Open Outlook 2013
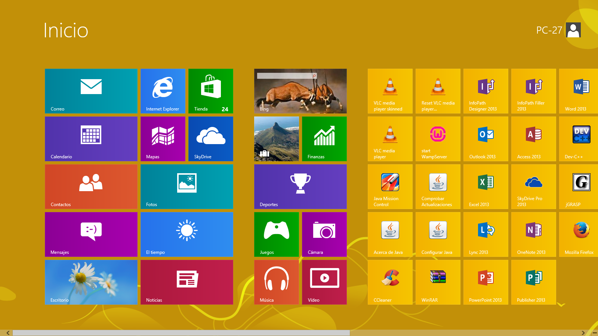This screenshot has height=336, width=598. point(486,139)
